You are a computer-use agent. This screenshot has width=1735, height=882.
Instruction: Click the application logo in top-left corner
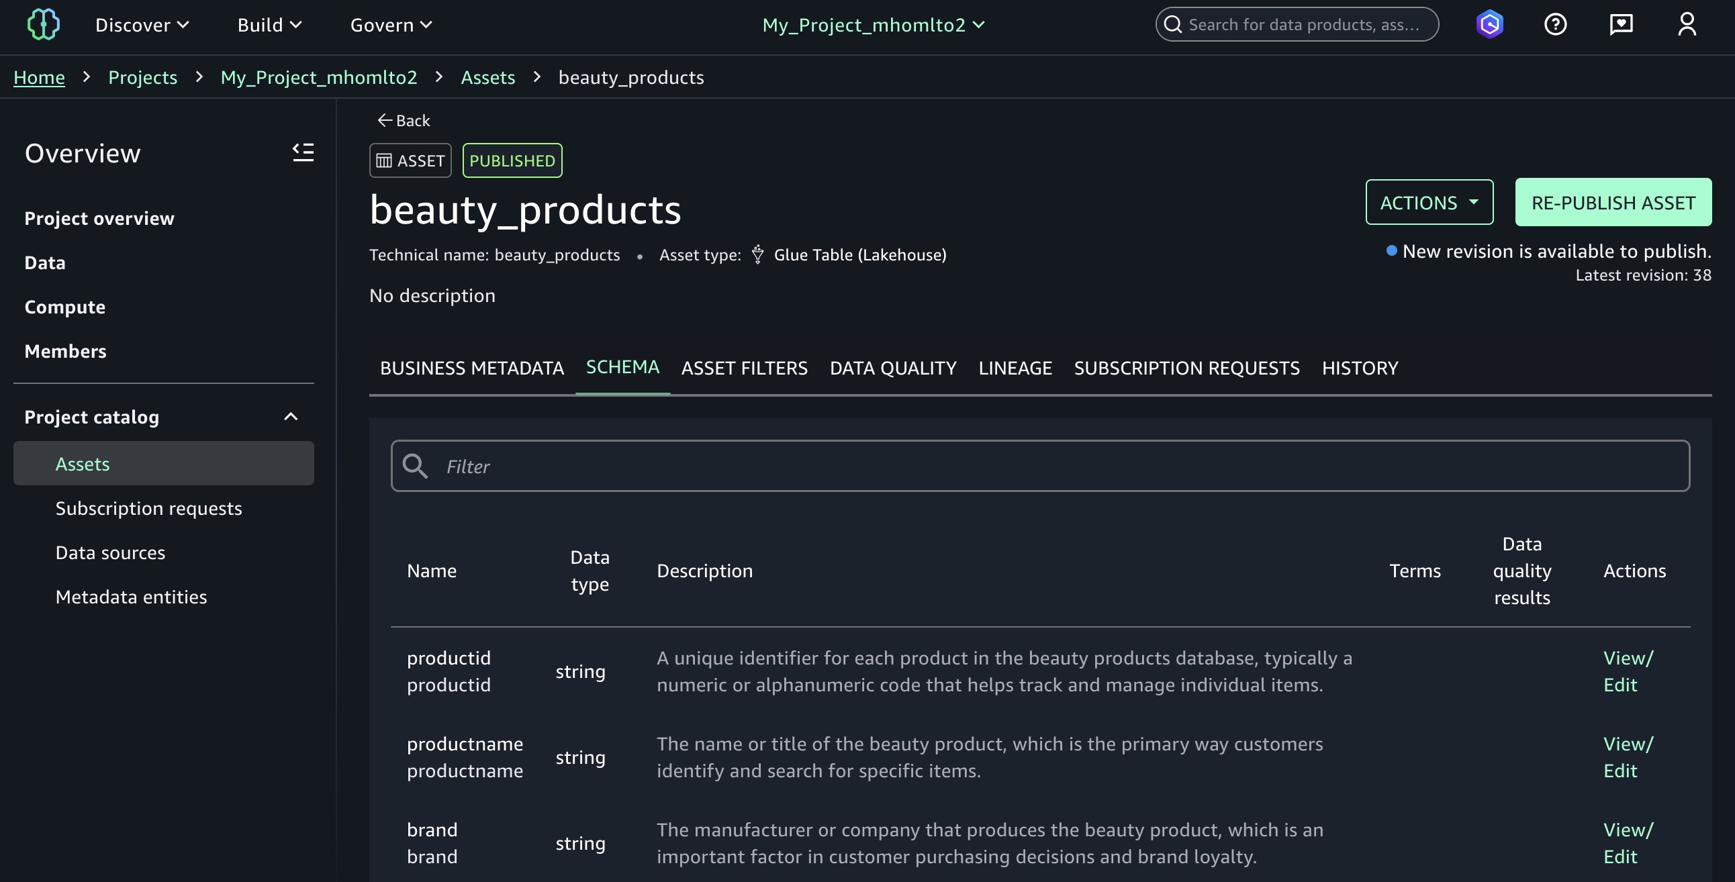point(43,24)
